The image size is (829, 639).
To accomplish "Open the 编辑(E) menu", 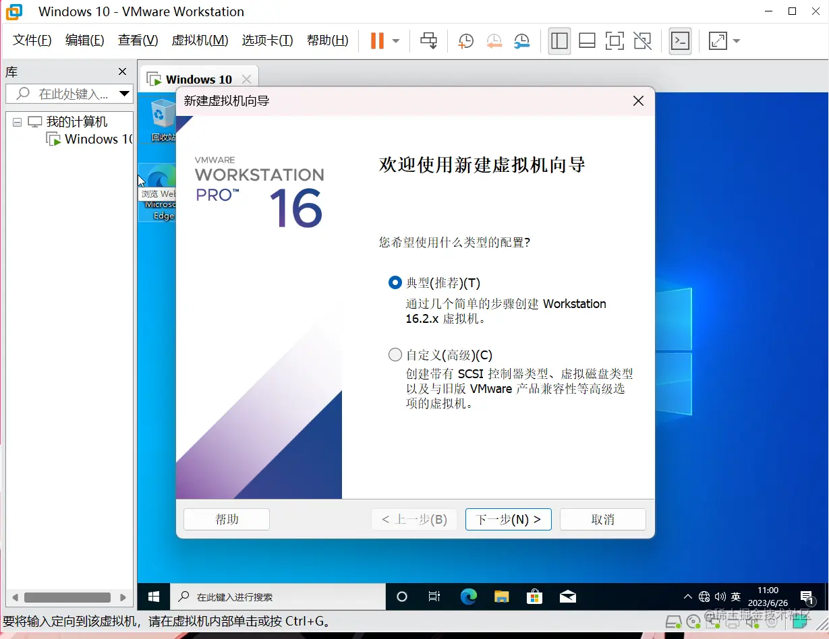I will (x=84, y=40).
